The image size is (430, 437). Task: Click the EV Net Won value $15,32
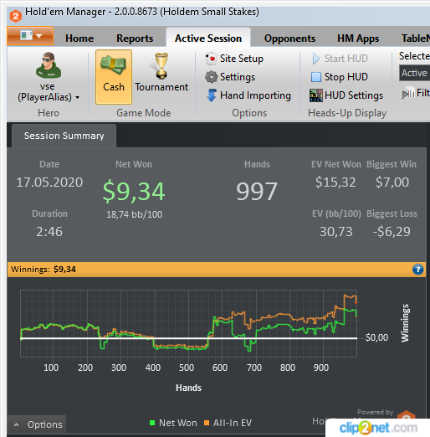pos(335,183)
